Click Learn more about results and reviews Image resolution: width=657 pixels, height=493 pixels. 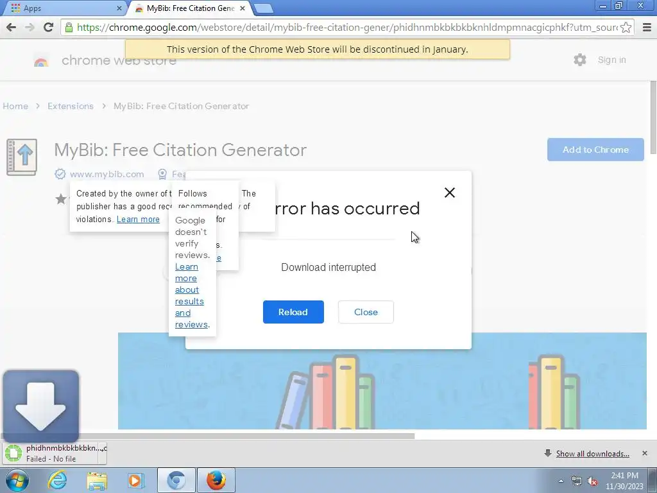tap(191, 295)
